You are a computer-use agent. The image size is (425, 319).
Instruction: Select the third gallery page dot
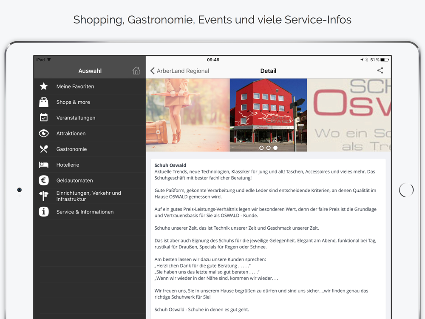click(275, 148)
